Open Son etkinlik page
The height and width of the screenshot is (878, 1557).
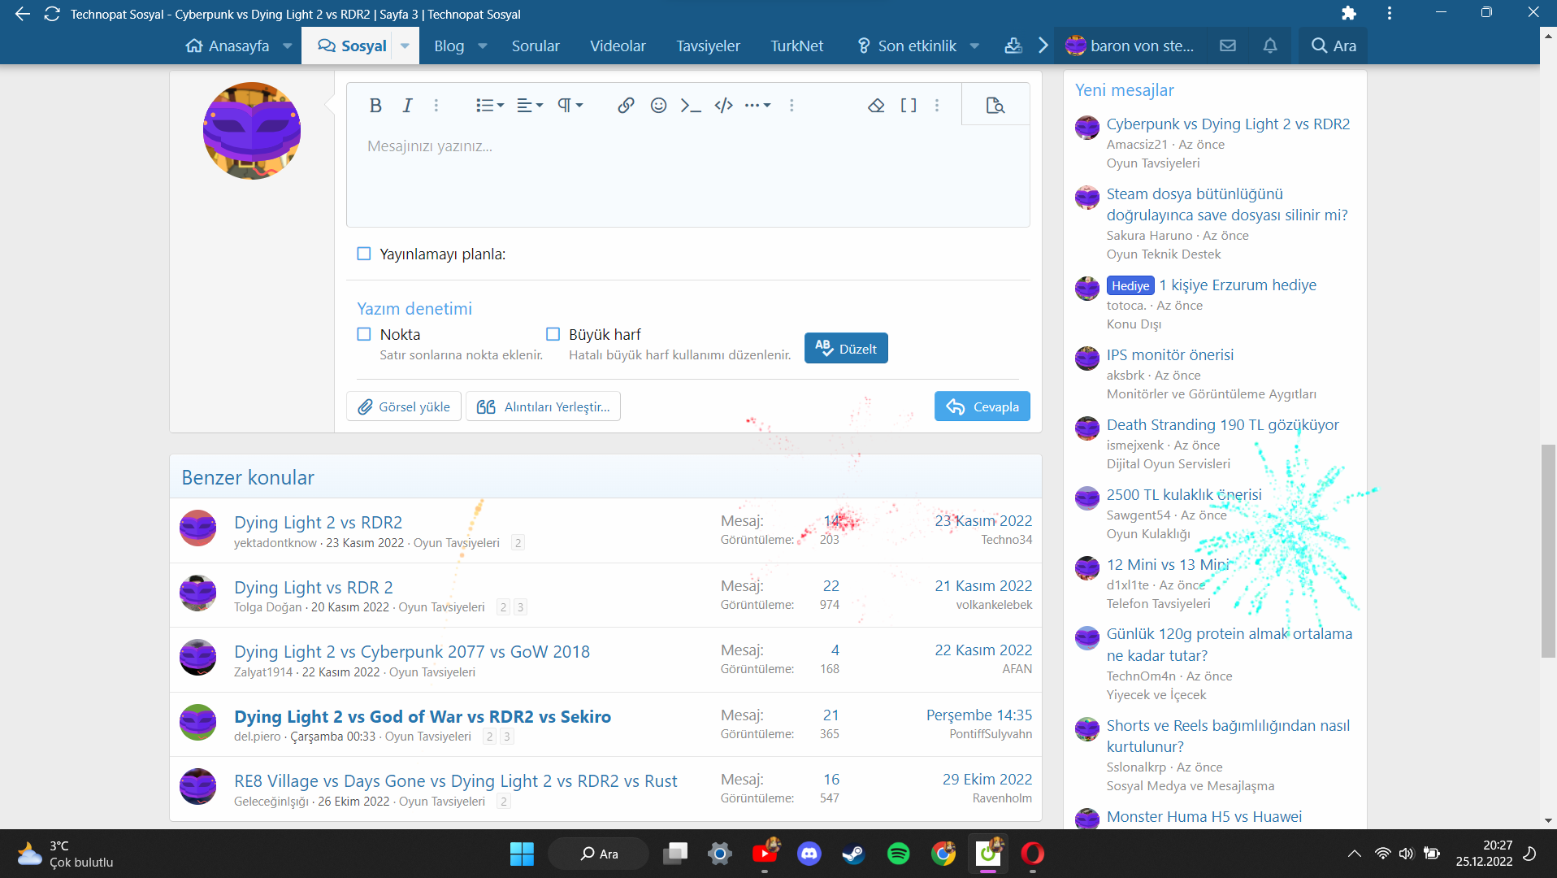click(x=907, y=46)
